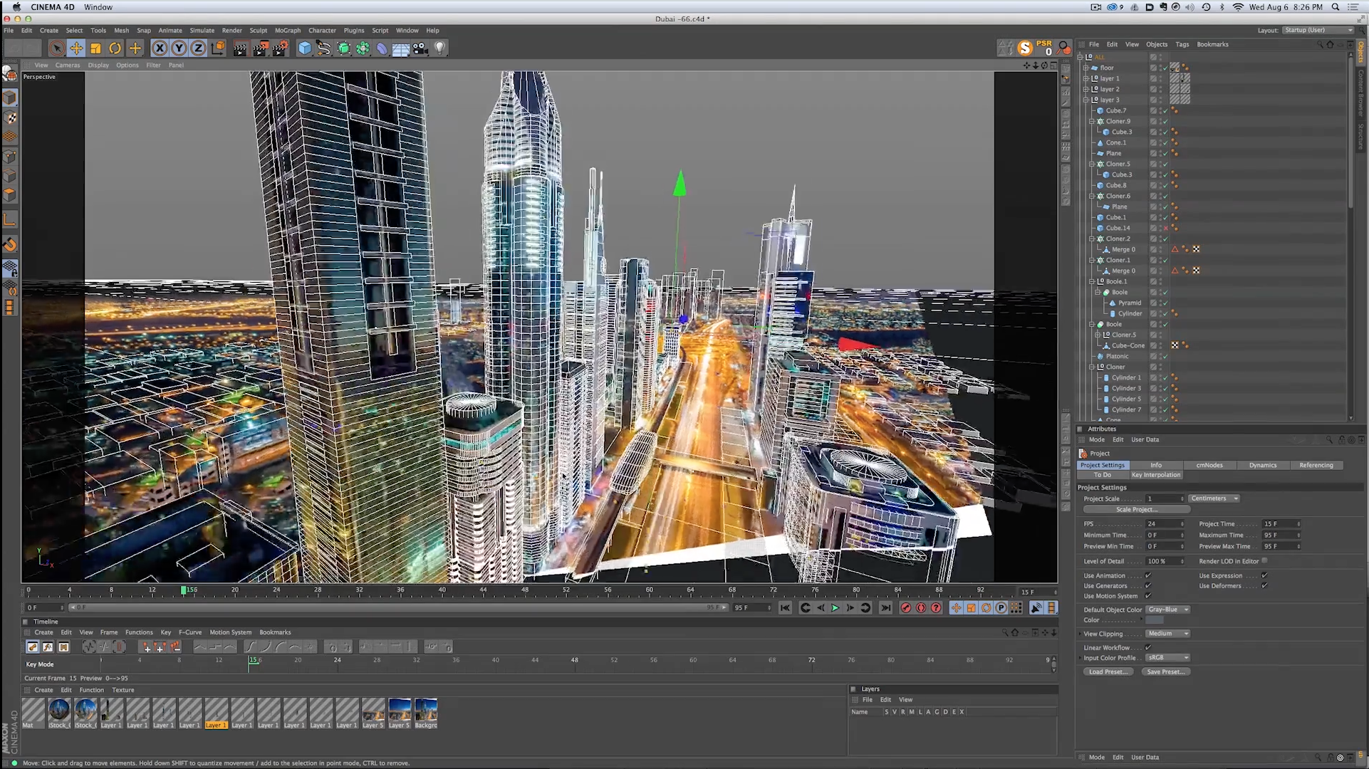1369x769 pixels.
Task: Toggle the X axis lock
Action: tap(160, 48)
